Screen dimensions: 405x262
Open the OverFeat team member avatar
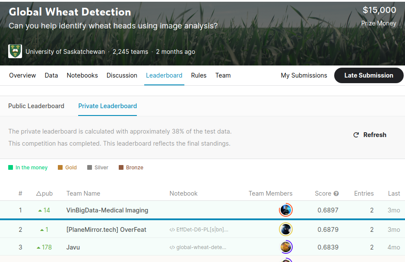(286, 230)
